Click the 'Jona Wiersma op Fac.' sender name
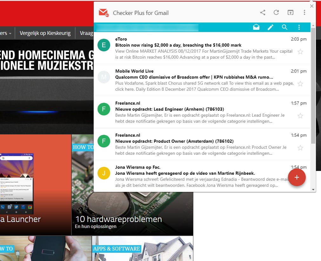Image resolution: width=321 pixels, height=261 pixels. (x=138, y=167)
